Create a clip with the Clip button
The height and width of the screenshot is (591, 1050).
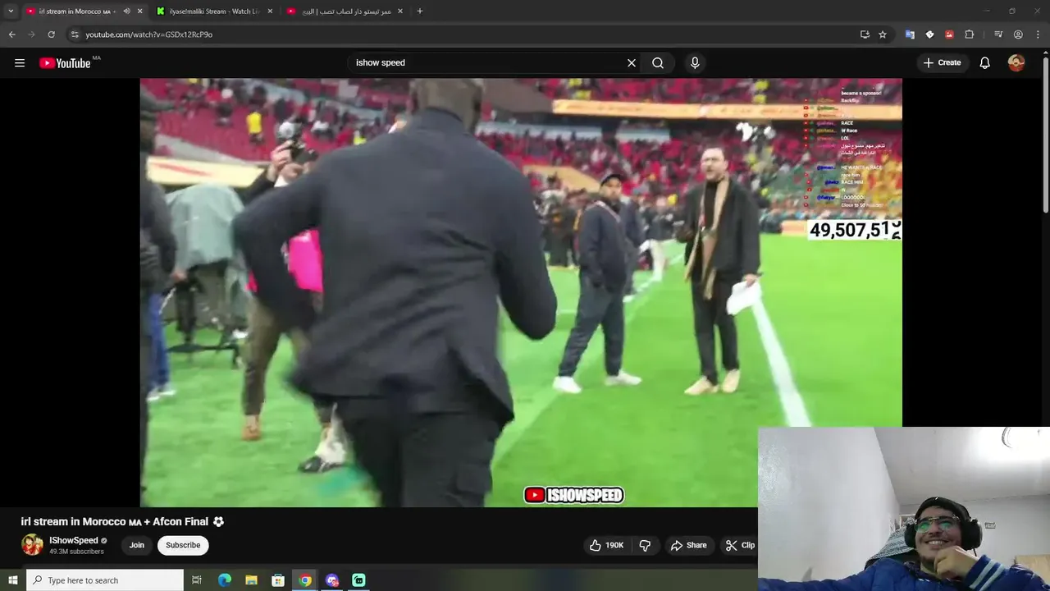tap(739, 545)
